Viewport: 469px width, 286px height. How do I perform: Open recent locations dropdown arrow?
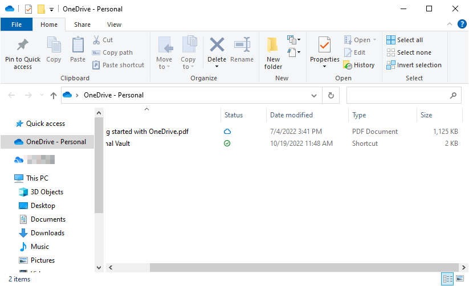(x=42, y=95)
